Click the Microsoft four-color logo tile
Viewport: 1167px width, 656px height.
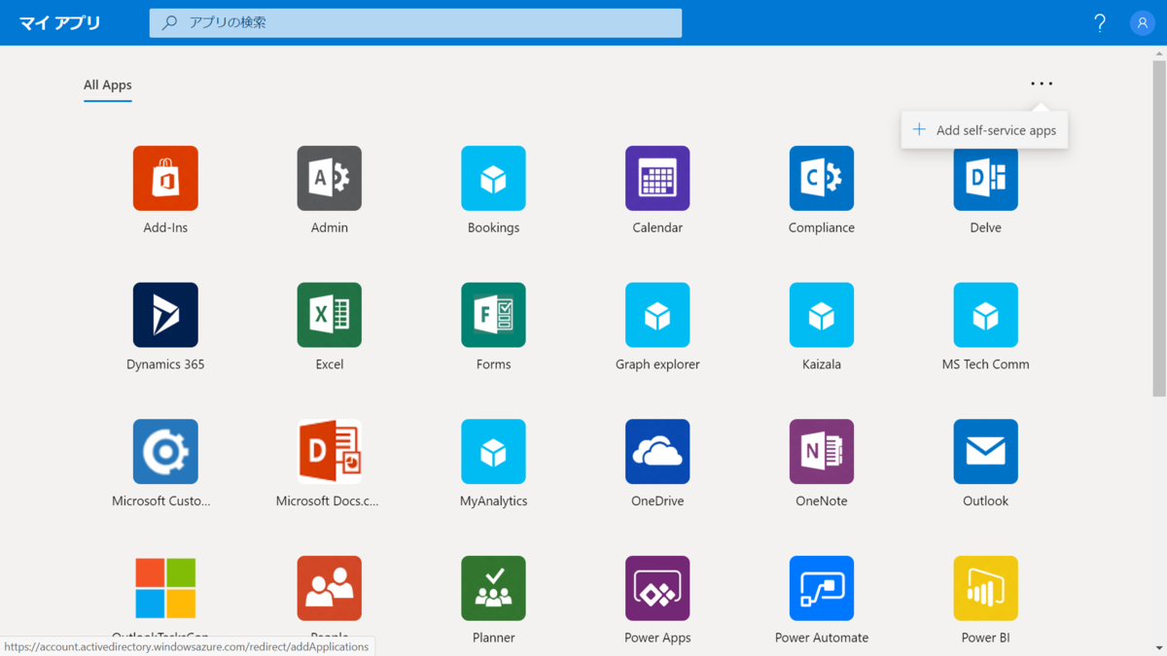point(165,589)
